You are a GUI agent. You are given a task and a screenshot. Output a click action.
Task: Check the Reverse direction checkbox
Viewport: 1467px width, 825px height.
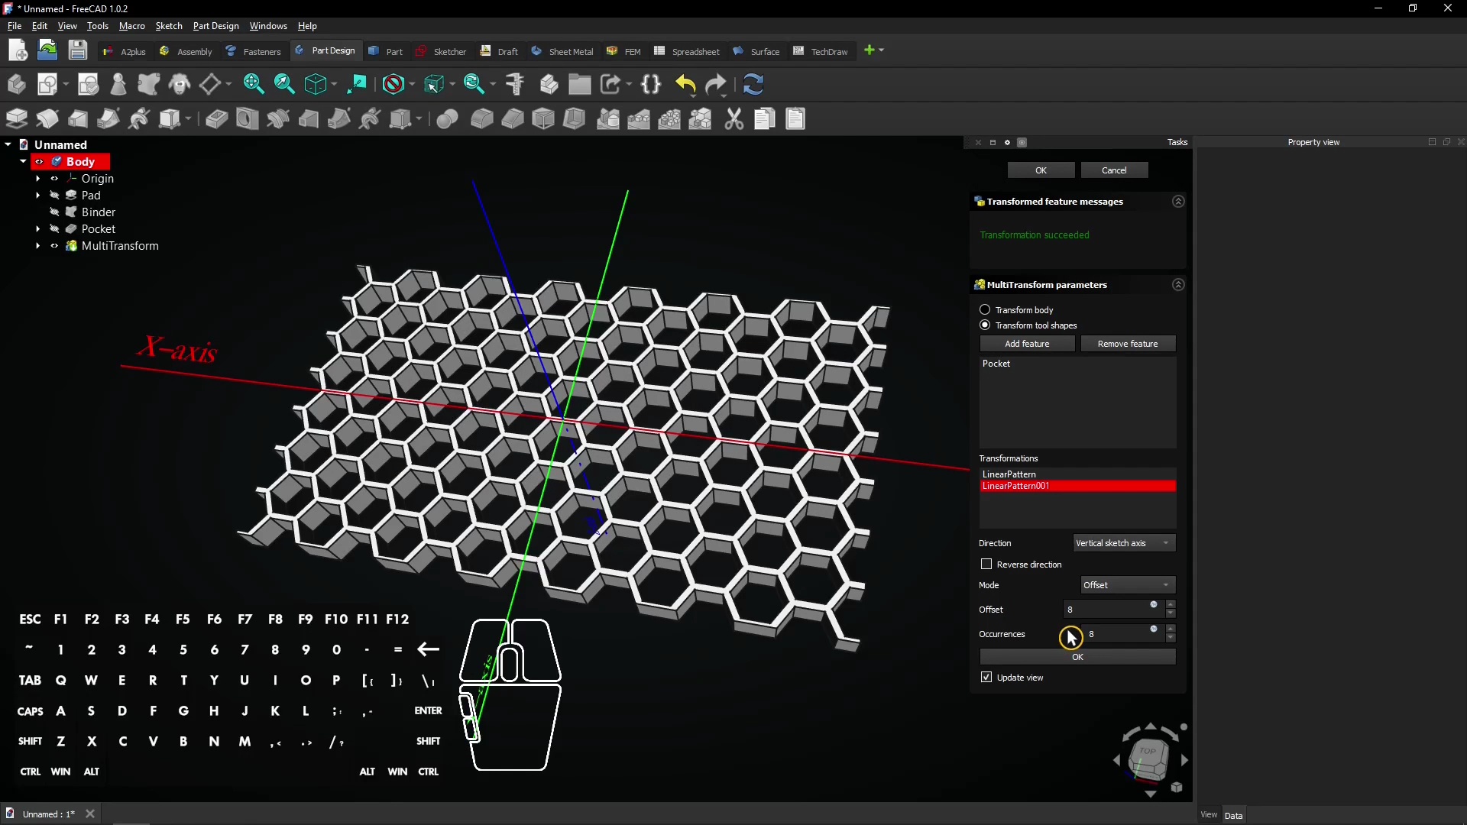coord(986,564)
